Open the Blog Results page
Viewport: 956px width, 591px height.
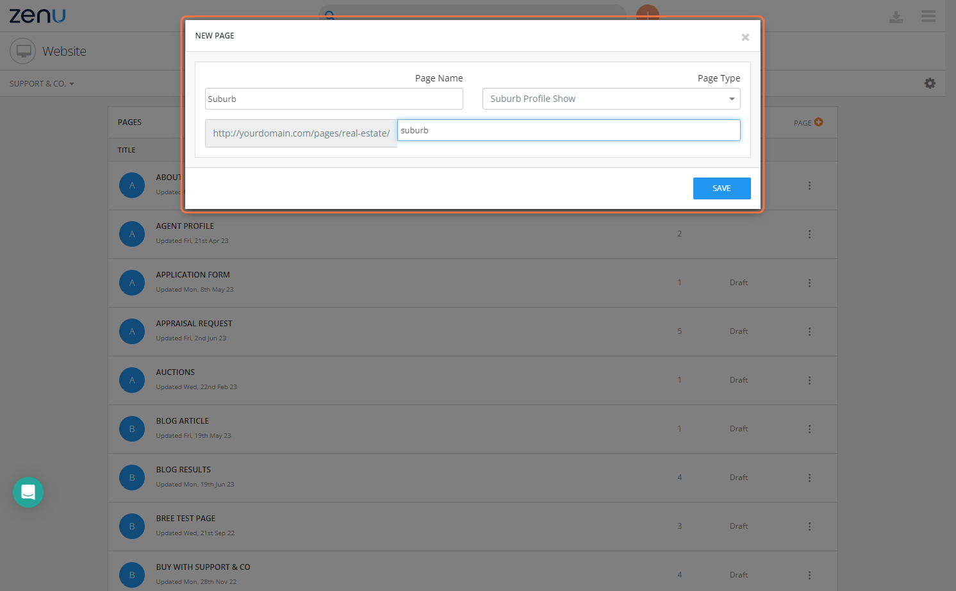coord(183,470)
